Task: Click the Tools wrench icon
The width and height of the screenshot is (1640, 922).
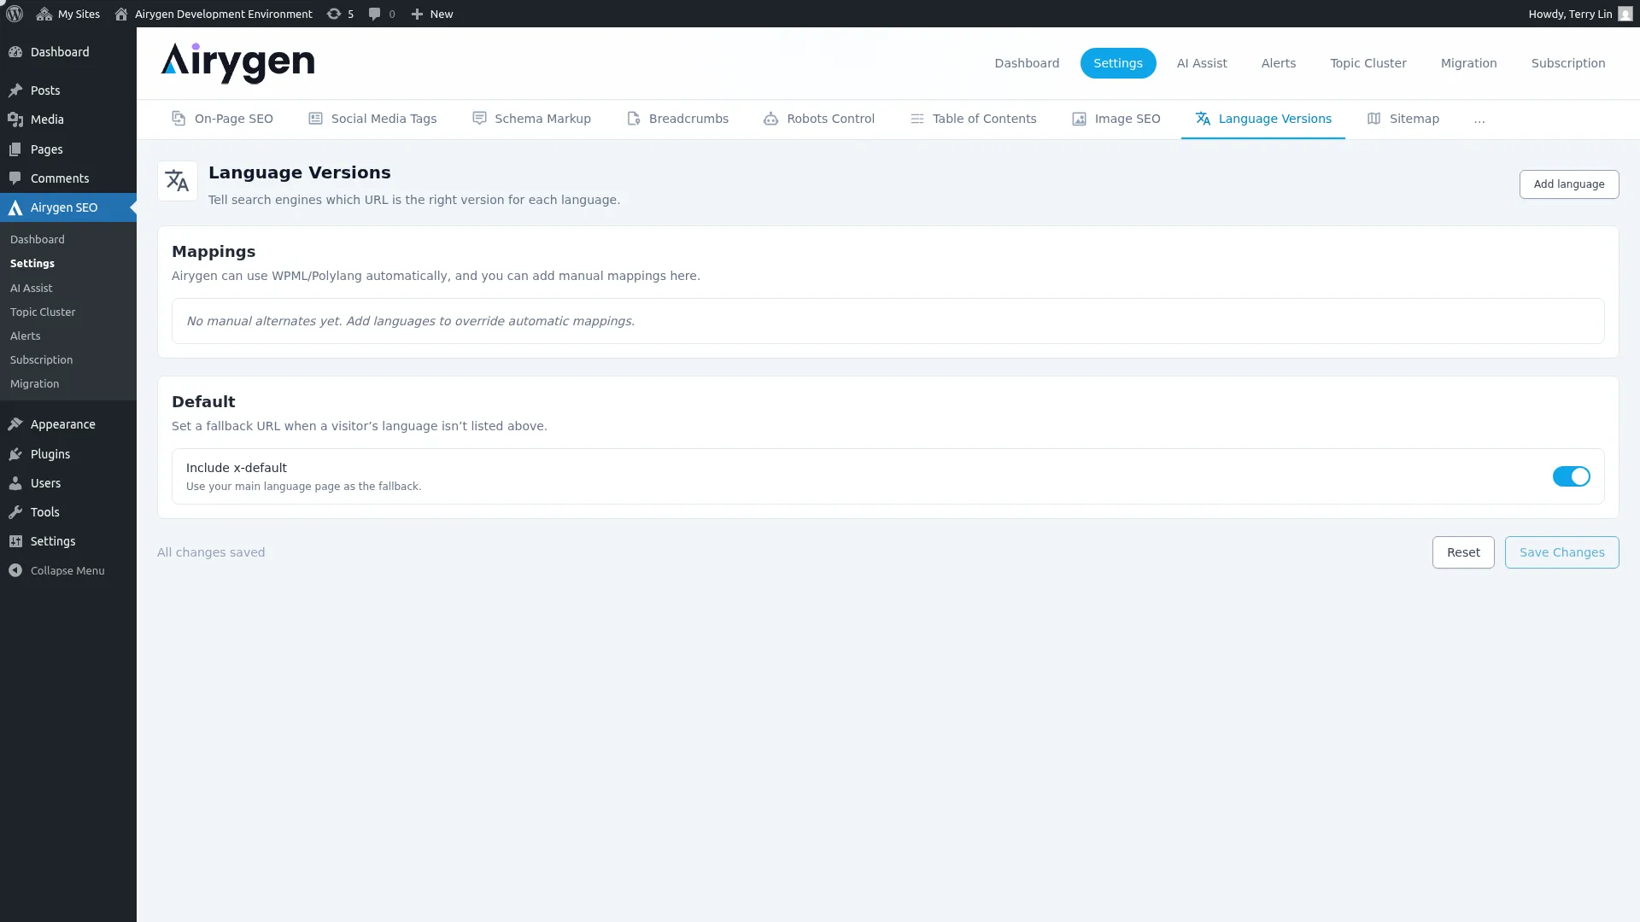Action: coord(15,512)
